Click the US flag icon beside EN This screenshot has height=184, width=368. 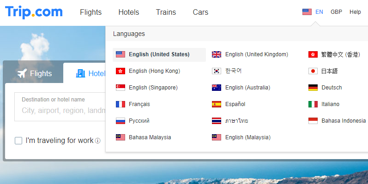[x=307, y=12]
